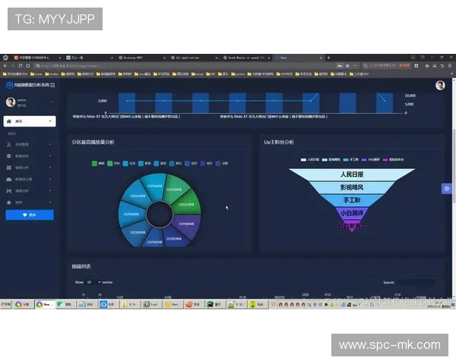Screen dimensions: 456x364
Task: Click the star icon at the bottom of the sidebar menu
Action: tap(8, 202)
